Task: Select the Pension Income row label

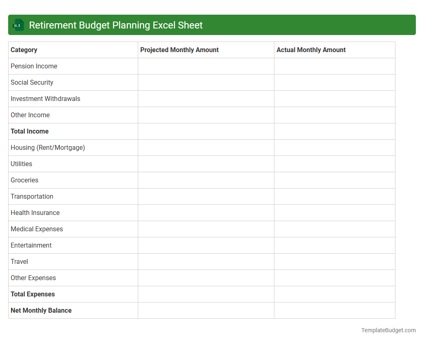Action: coord(34,66)
